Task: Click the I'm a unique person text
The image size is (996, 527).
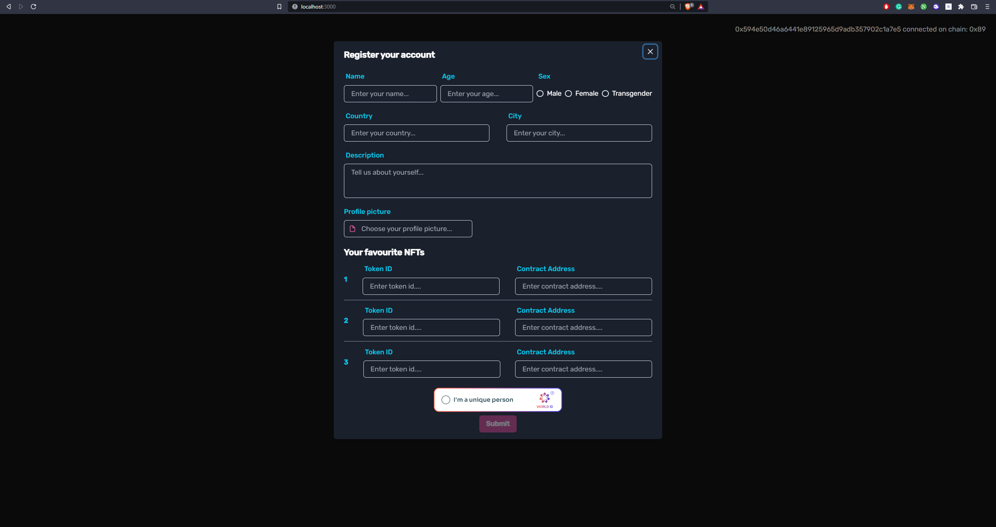Action: coord(483,400)
